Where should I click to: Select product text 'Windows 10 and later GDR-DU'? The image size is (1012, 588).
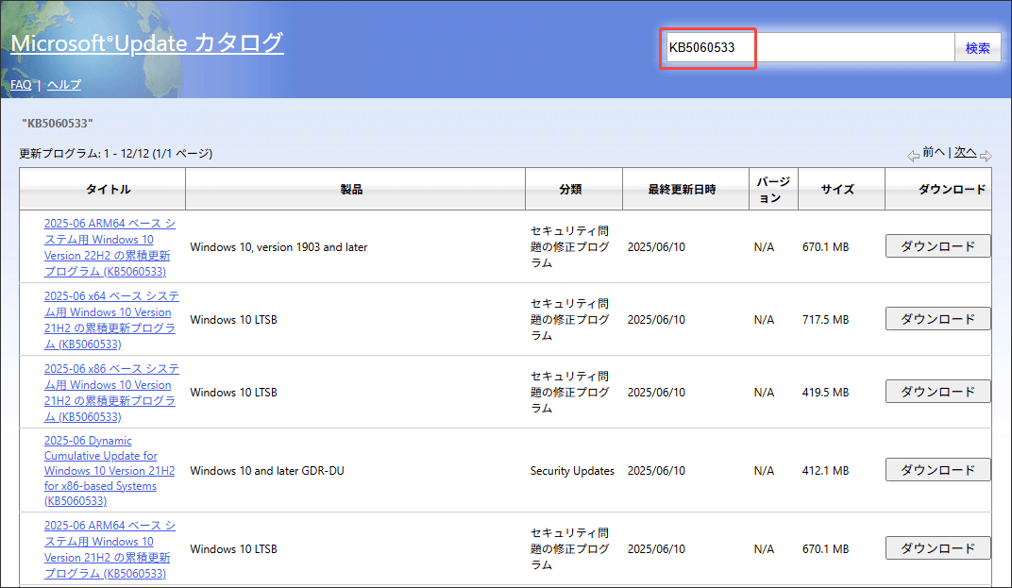tap(267, 471)
